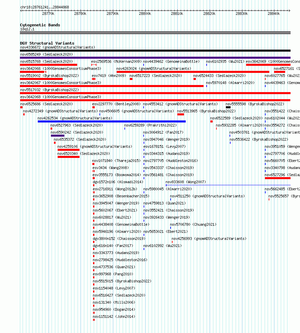The height and width of the screenshot is (333, 300).
Task: Open nsv4262534 (gnomADStructuralVariants) label
Action: 75,118
